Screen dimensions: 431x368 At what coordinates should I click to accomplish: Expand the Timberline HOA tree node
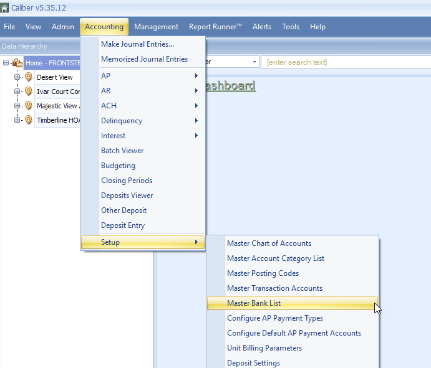coord(17,120)
